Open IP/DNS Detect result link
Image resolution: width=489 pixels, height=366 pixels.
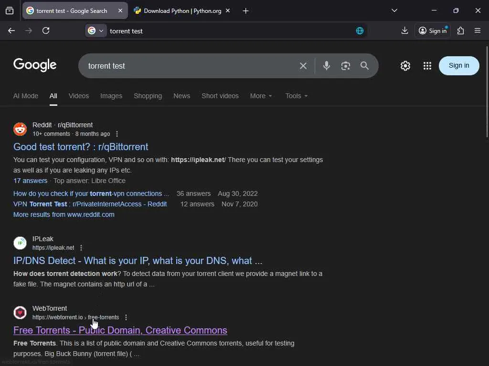pos(138,261)
